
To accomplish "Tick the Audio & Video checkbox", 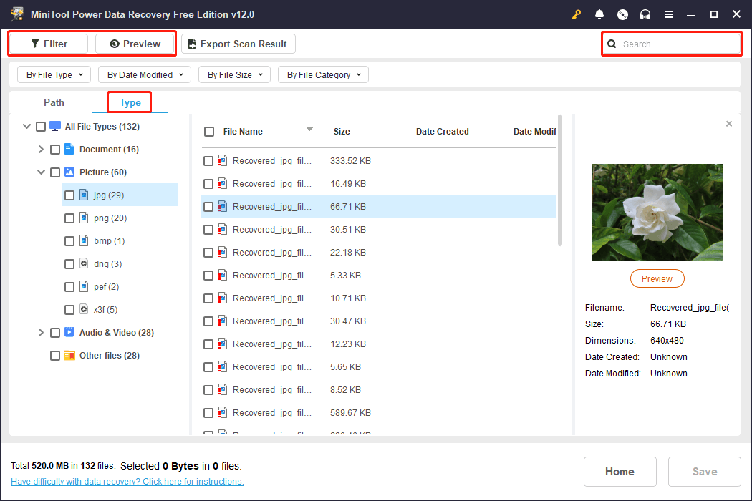I will point(55,333).
